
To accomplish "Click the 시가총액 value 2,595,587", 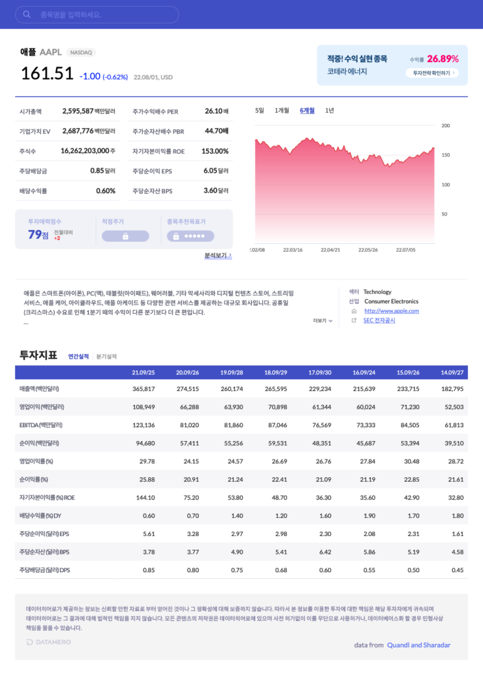I will click(x=78, y=111).
